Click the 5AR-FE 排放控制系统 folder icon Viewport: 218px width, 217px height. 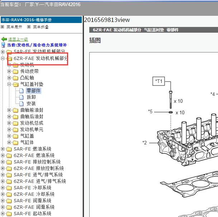tap(9, 162)
